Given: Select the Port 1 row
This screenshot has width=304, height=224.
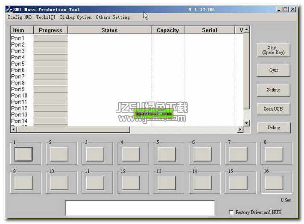Looking at the screenshot, I should [127, 38].
